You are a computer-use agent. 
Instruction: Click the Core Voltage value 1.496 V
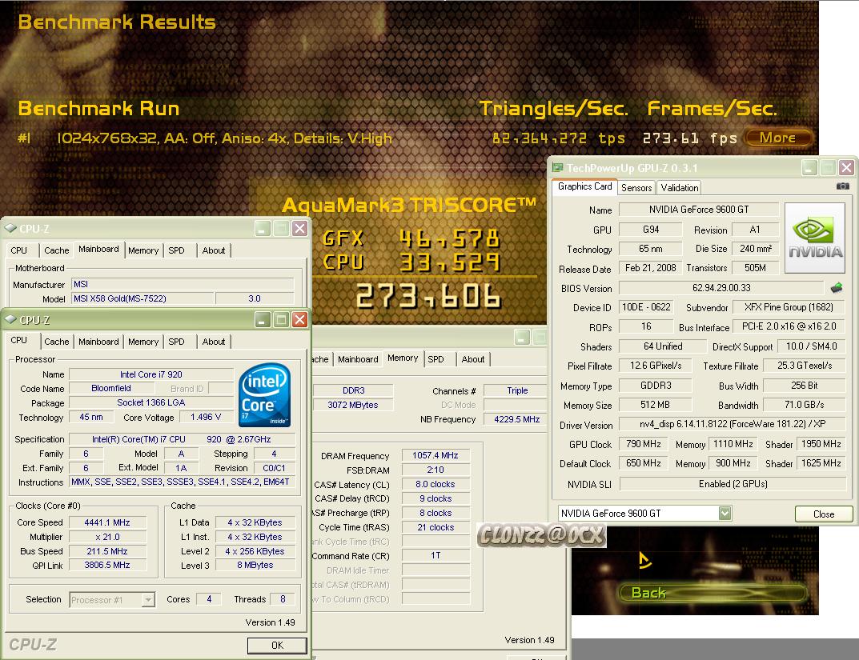[x=206, y=417]
